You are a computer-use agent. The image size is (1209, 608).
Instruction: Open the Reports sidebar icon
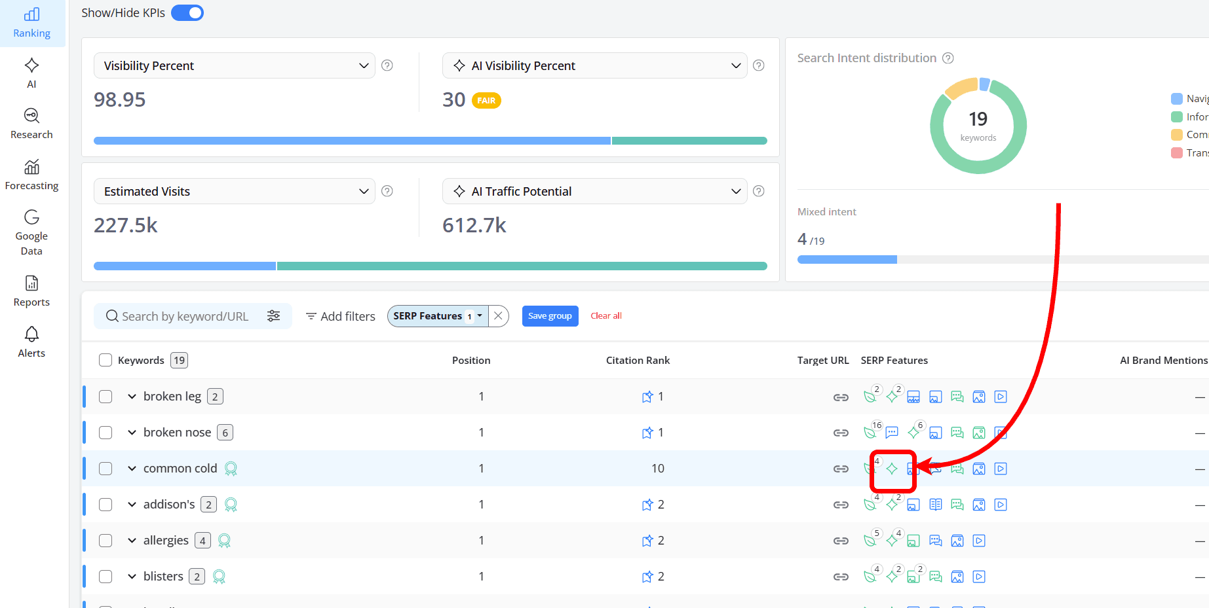[31, 291]
